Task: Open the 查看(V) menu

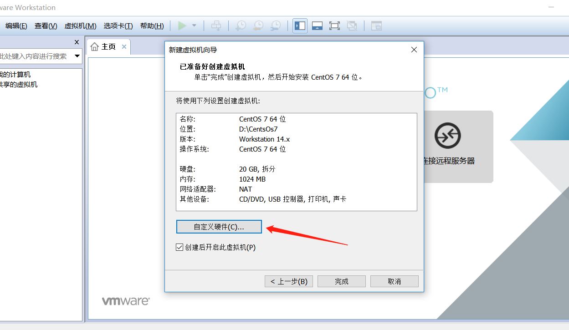Action: click(x=46, y=26)
